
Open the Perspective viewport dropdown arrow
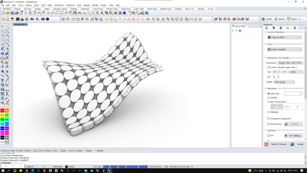[x=26, y=24]
